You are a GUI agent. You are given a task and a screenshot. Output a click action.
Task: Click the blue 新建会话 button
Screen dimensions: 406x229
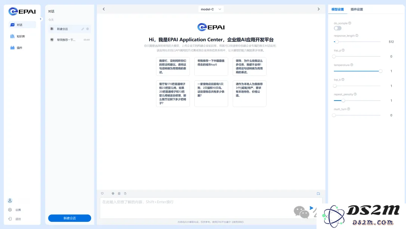[x=70, y=218]
